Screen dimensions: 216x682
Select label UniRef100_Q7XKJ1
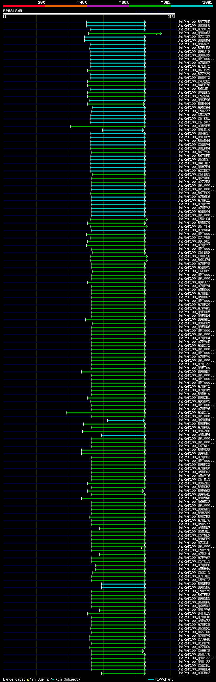point(194,543)
